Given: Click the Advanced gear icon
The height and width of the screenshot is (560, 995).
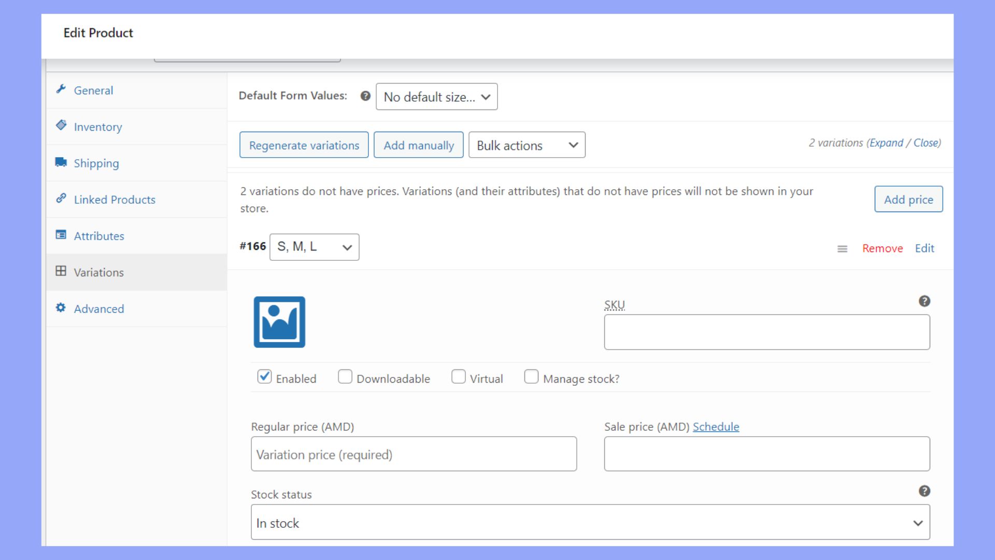Looking at the screenshot, I should (x=61, y=307).
